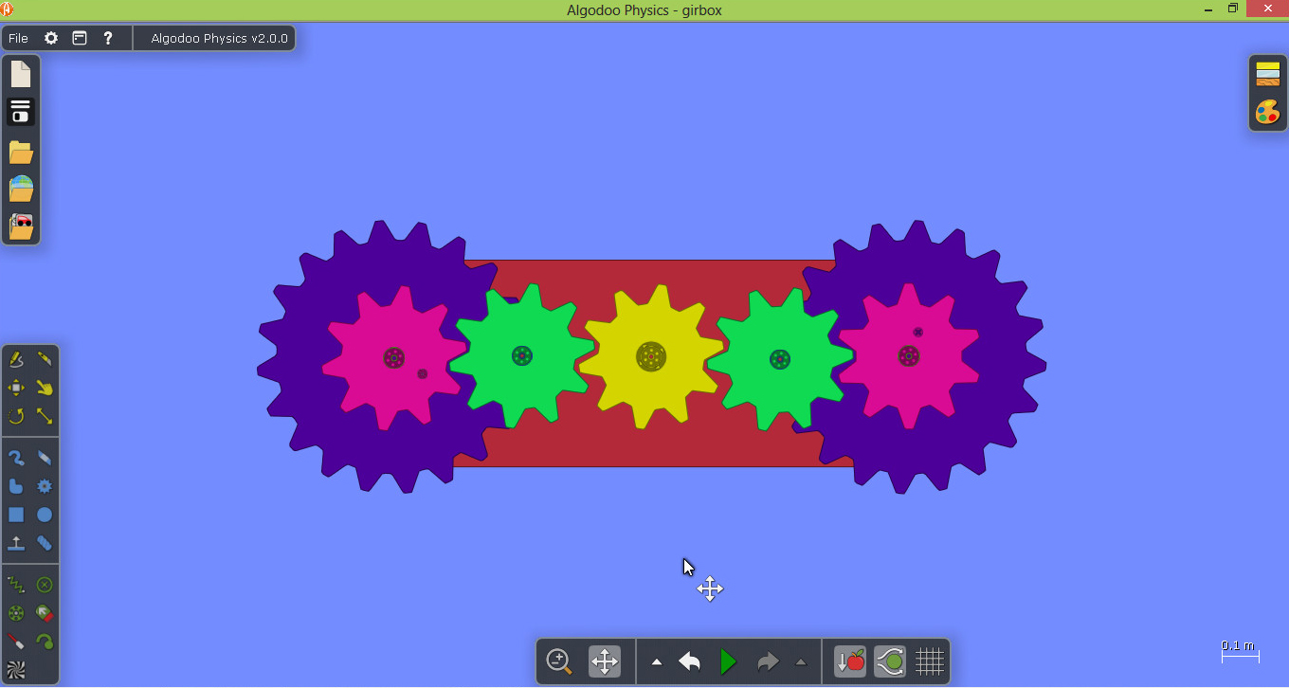
Task: Open the Materials panel
Action: (1267, 74)
